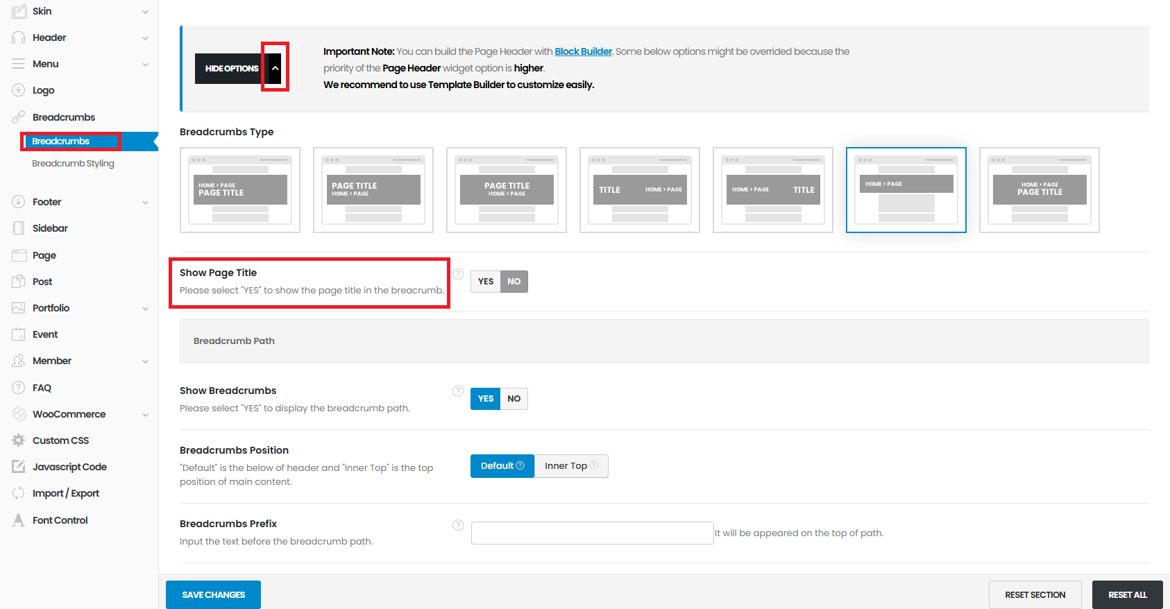Click the Font Control letter icon
Viewport: 1170px width, 609px height.
(19, 520)
